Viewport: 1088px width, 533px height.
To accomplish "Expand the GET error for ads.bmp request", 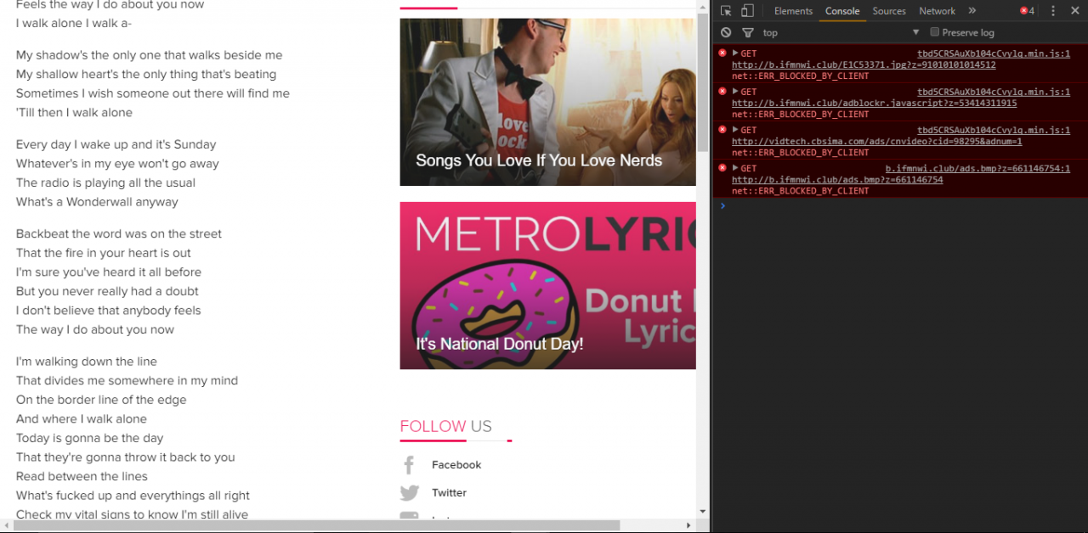I will [x=735, y=168].
